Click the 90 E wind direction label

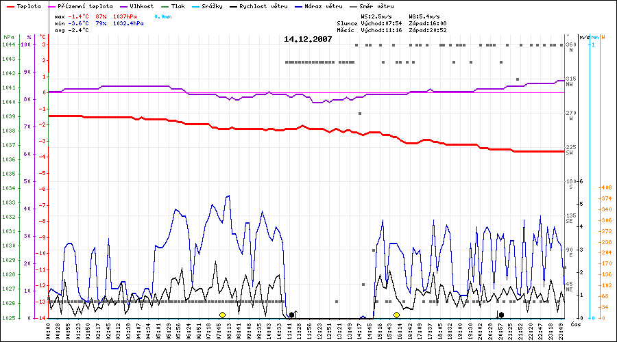pos(571,252)
